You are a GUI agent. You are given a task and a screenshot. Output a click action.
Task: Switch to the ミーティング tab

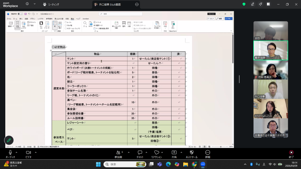pyautogui.click(x=52, y=4)
